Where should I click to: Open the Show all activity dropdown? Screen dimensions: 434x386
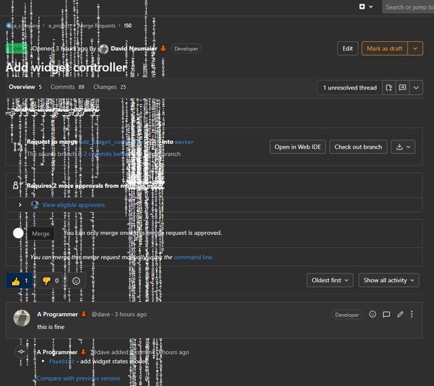(x=389, y=280)
